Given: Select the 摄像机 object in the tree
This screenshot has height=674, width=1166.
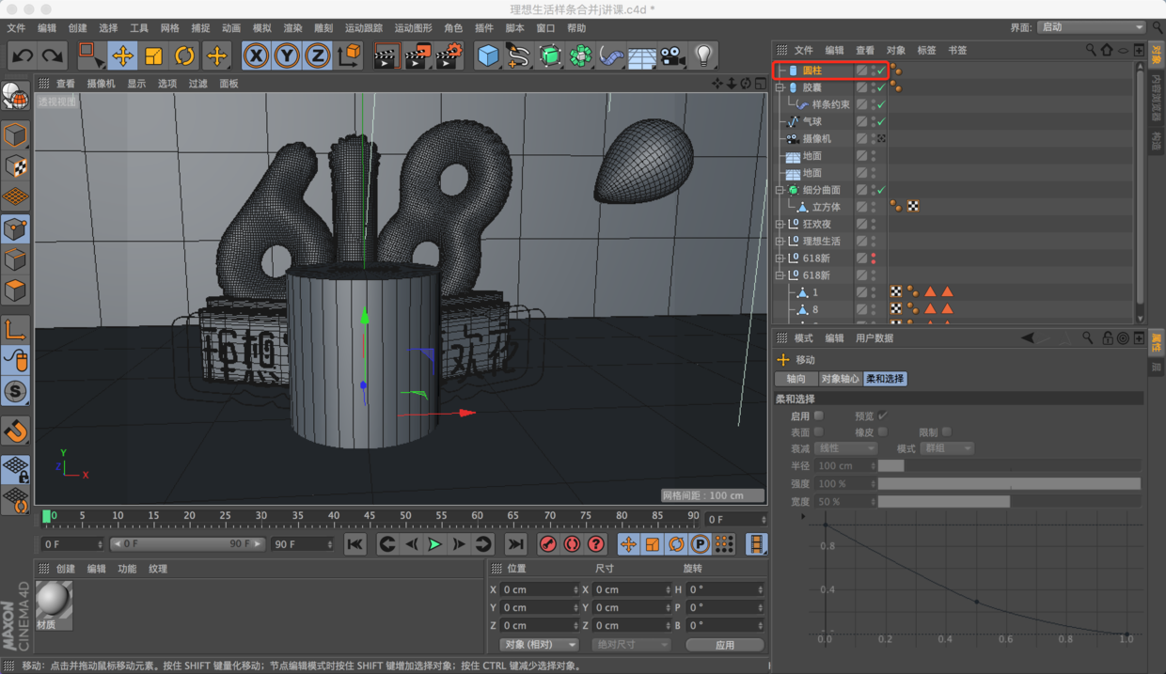Looking at the screenshot, I should click(816, 138).
